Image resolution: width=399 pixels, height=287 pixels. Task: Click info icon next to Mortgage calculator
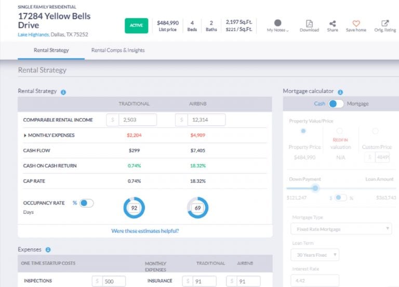click(x=339, y=91)
